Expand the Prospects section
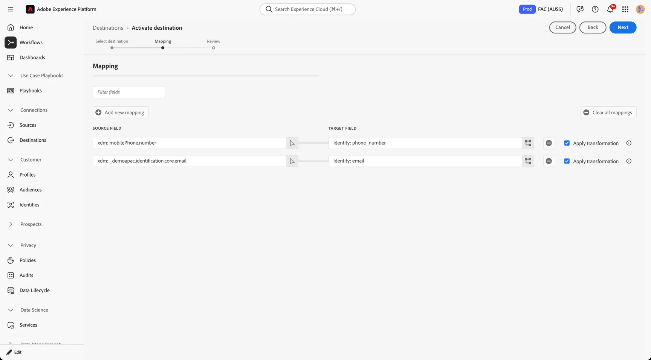The image size is (651, 360). click(x=11, y=224)
